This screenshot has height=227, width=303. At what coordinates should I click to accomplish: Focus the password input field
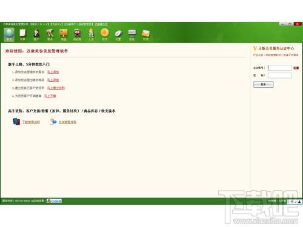click(280, 76)
